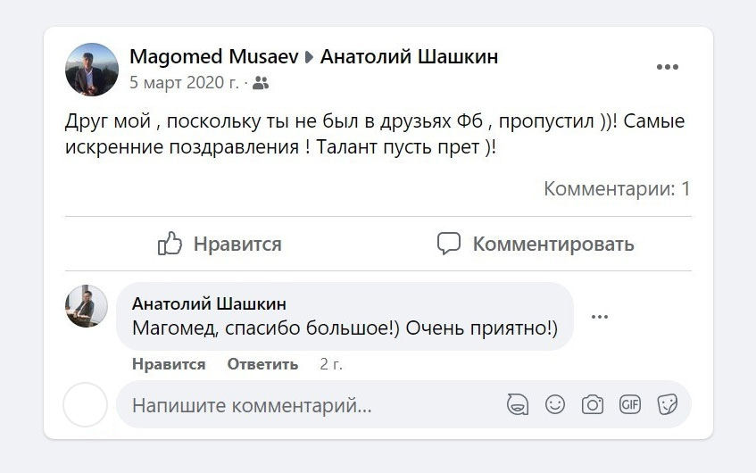Open Magomed Musaev's profile name link
This screenshot has width=756, height=473.
212,57
